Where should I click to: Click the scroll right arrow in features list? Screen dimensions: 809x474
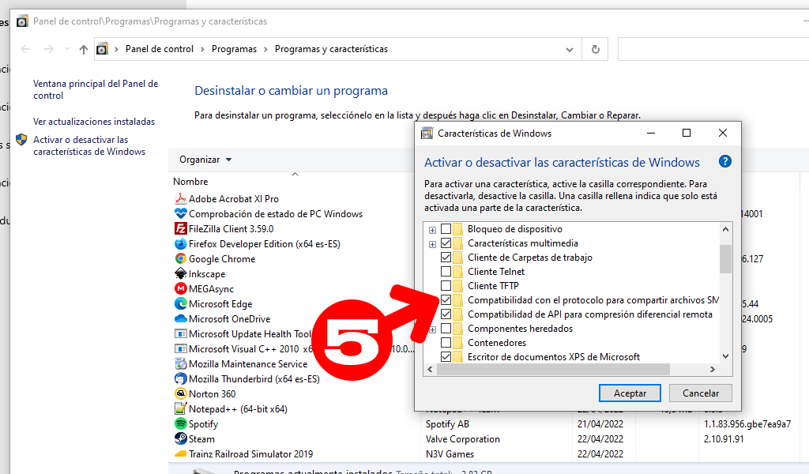(713, 369)
